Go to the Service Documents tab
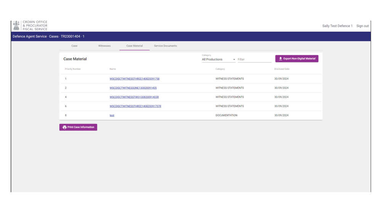The image size is (381, 213). click(165, 46)
